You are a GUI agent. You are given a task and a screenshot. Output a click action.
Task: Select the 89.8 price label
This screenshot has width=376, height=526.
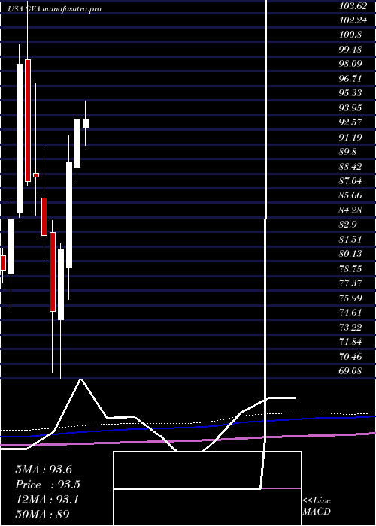coord(349,151)
